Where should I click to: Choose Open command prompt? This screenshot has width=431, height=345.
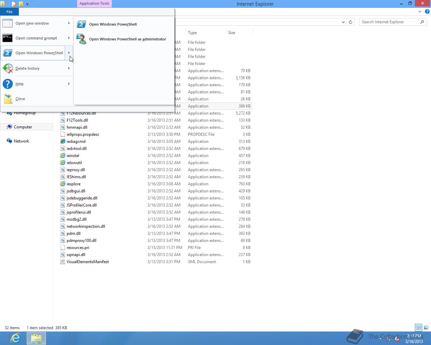(36, 38)
